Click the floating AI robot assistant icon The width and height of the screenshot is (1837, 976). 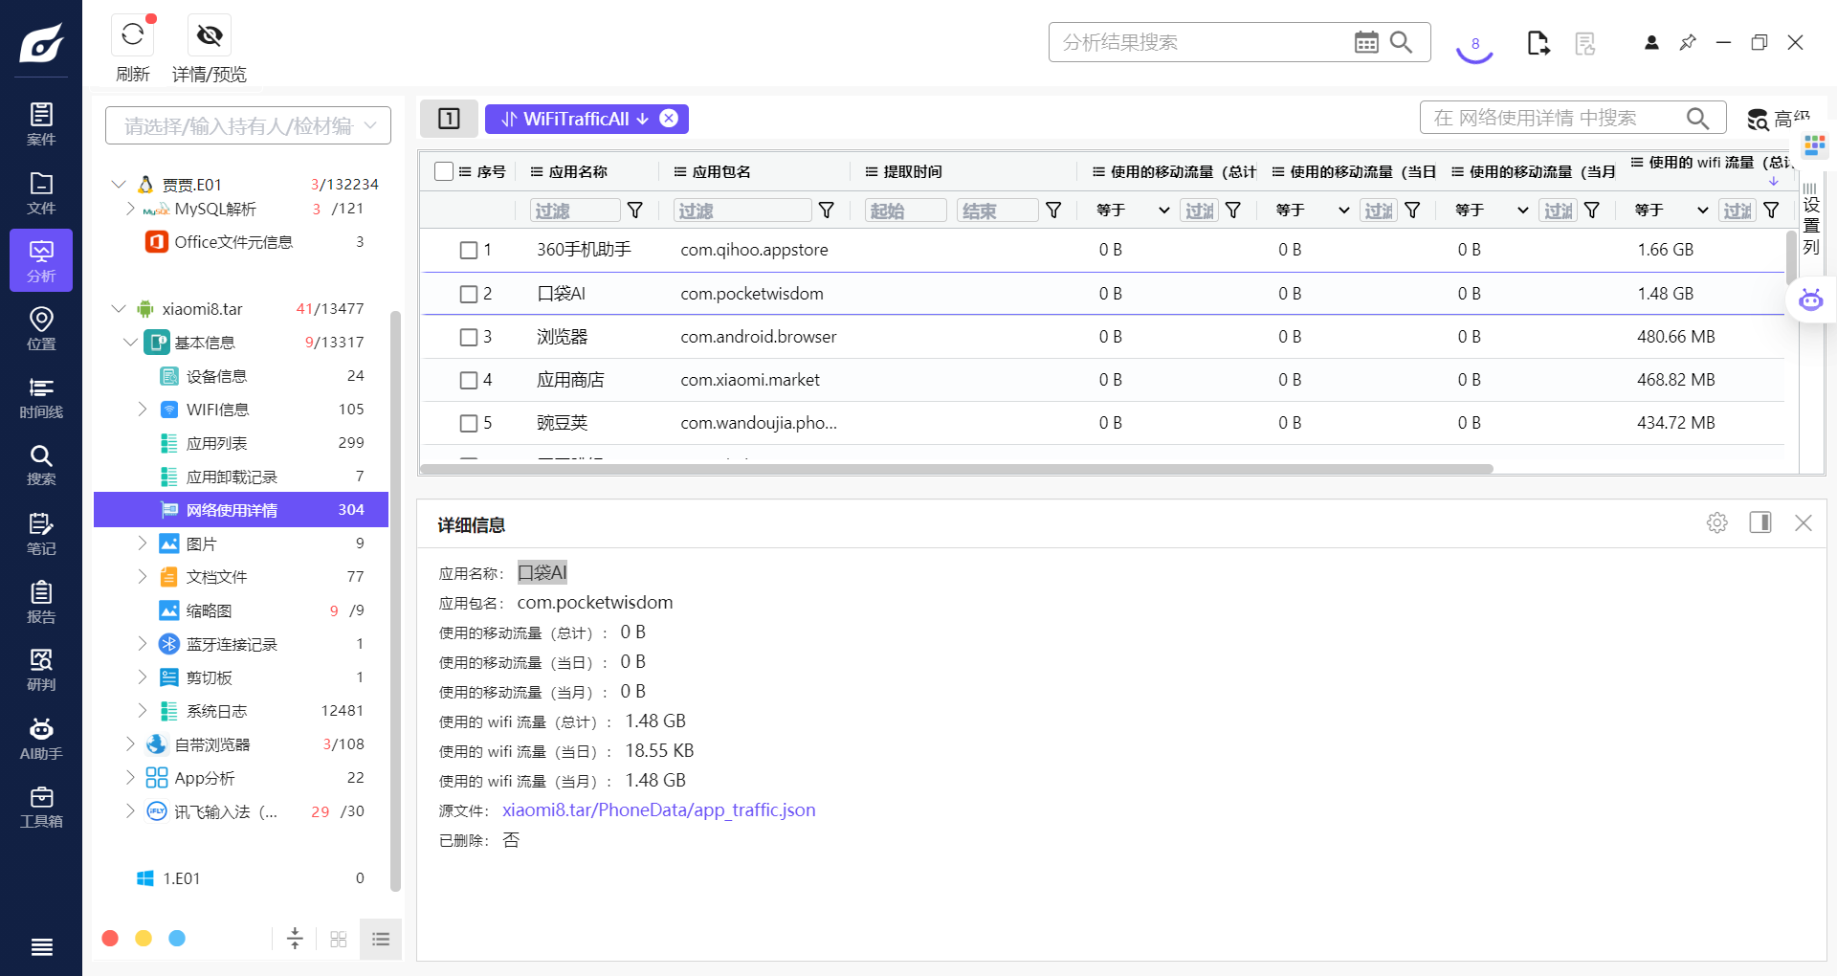tap(1811, 299)
